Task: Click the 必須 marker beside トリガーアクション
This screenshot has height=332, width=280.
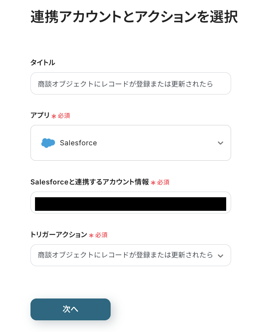Action: pos(101,235)
